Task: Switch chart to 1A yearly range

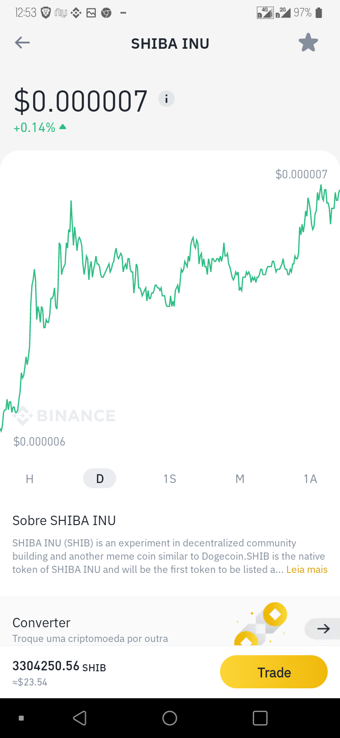Action: 310,479
